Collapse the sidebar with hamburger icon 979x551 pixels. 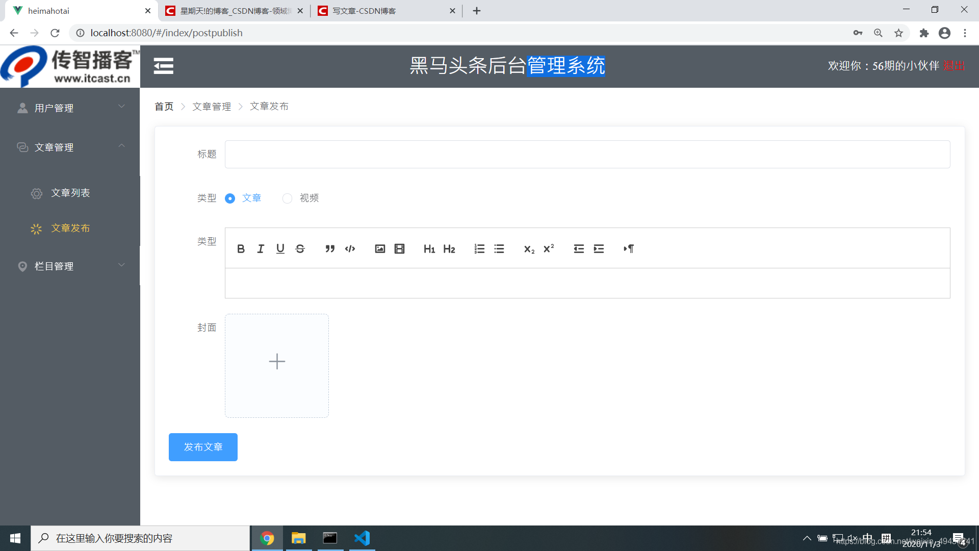point(163,66)
